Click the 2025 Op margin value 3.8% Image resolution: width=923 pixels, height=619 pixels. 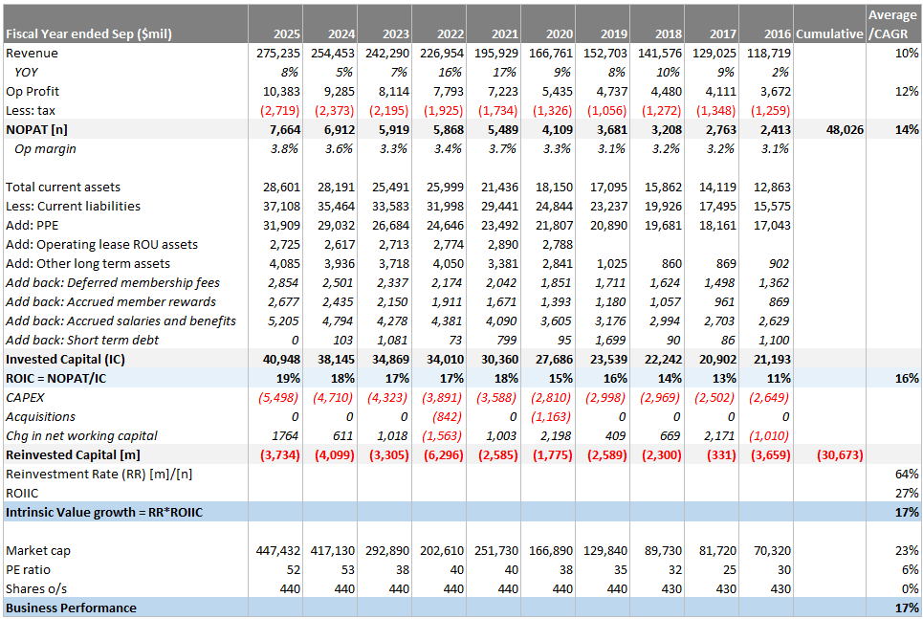coord(284,148)
